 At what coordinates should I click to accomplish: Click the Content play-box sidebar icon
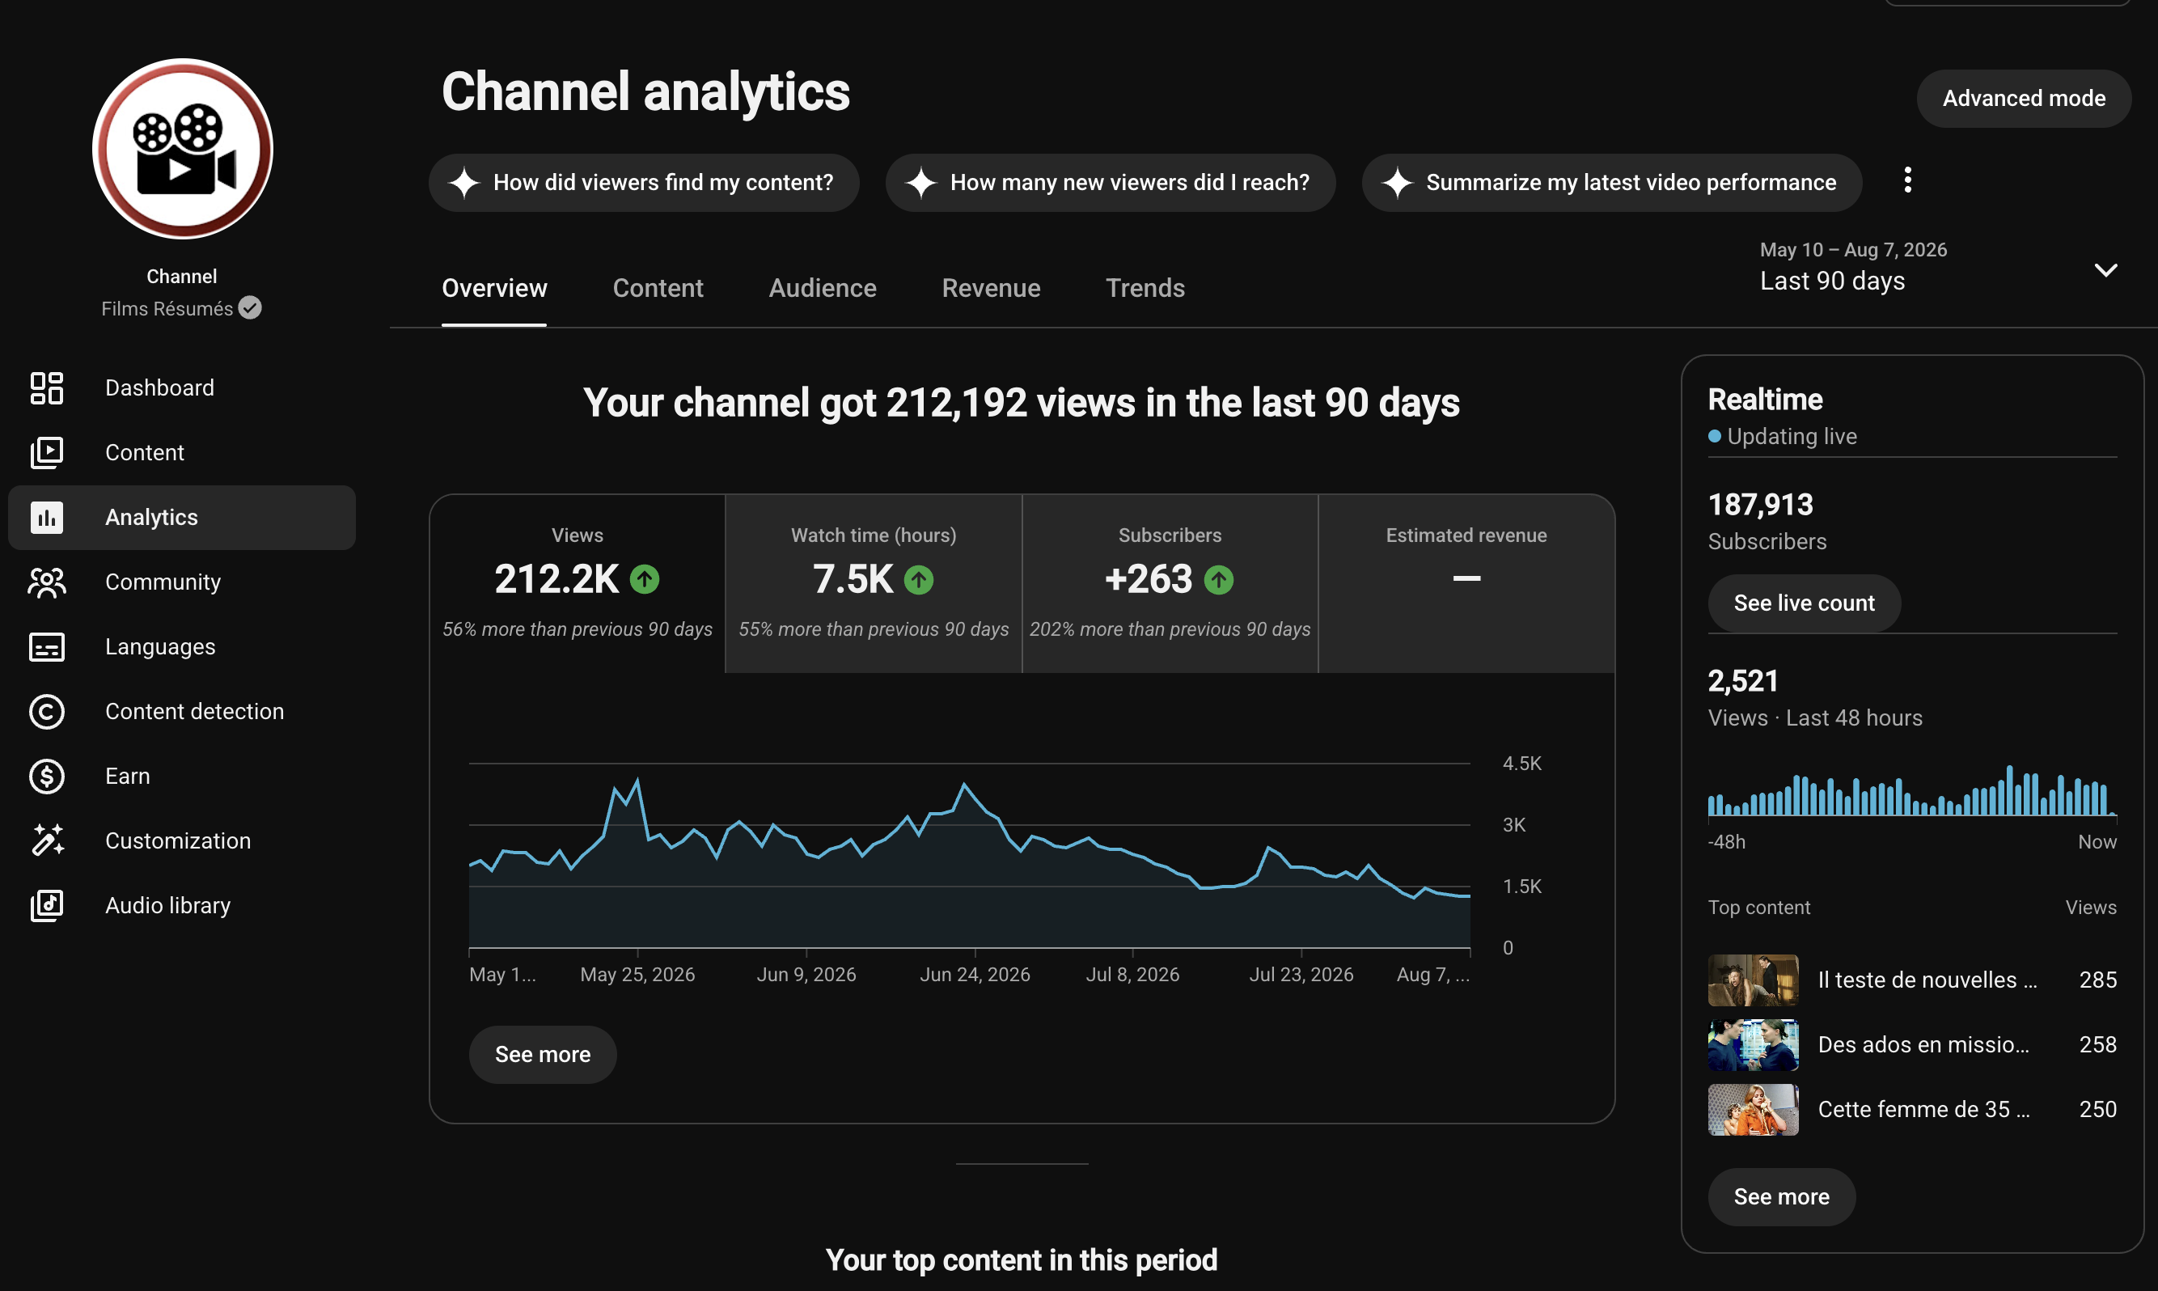coord(47,452)
